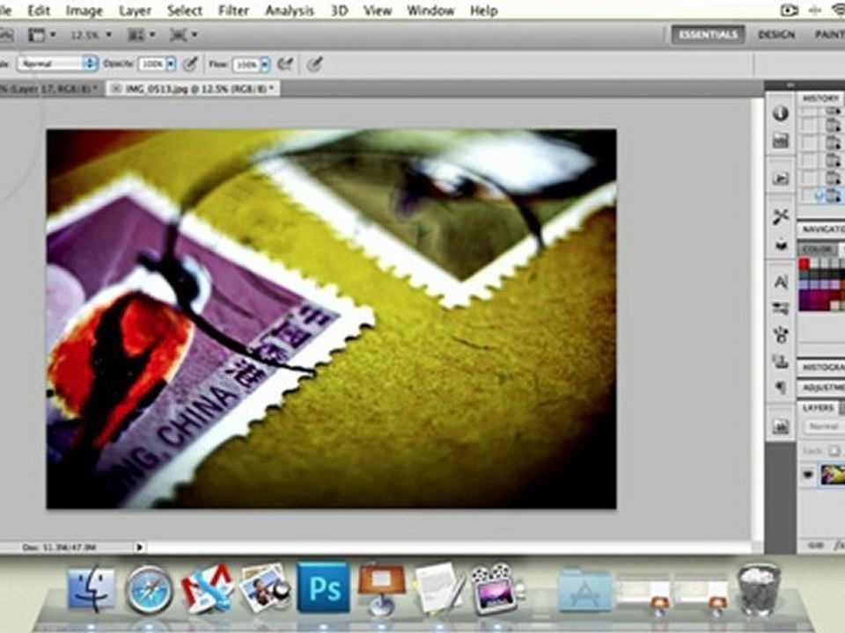Open the Actions panel play icon
The width and height of the screenshot is (845, 633).
click(x=781, y=178)
